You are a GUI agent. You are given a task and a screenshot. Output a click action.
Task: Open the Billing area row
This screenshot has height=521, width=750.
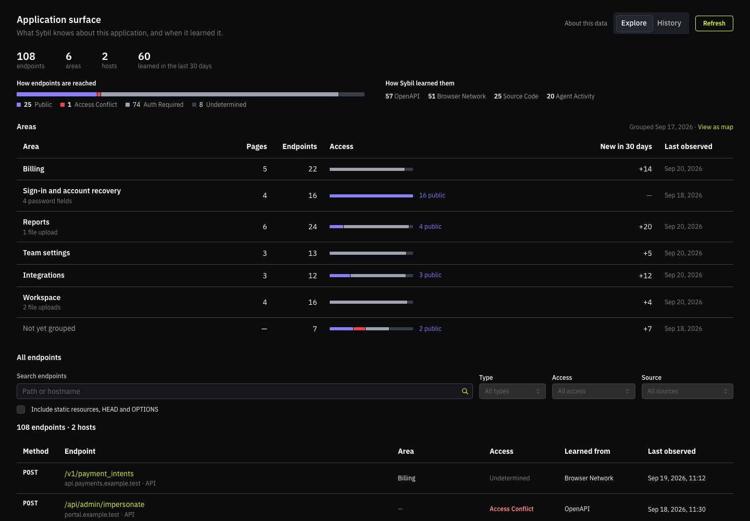(x=375, y=169)
